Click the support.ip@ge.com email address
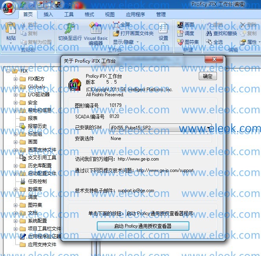Image resolution: width=261 pixels, height=256 pixels. 136,191
